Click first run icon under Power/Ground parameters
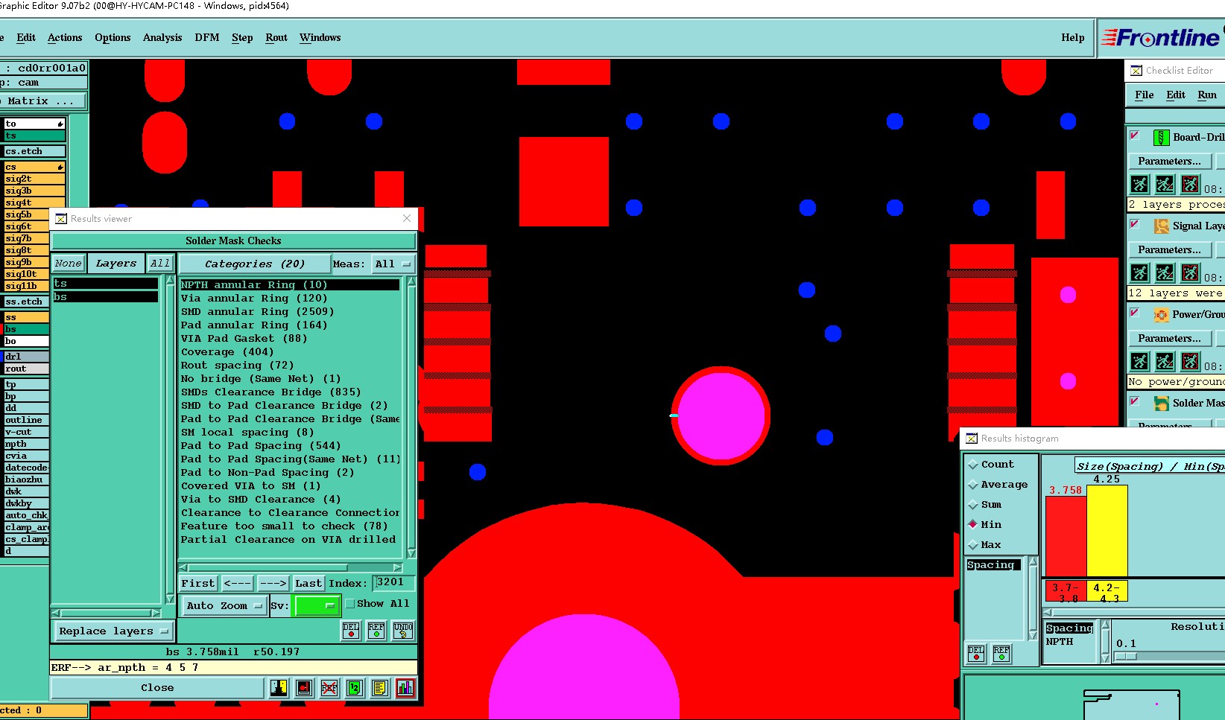The width and height of the screenshot is (1225, 720). (x=1140, y=361)
